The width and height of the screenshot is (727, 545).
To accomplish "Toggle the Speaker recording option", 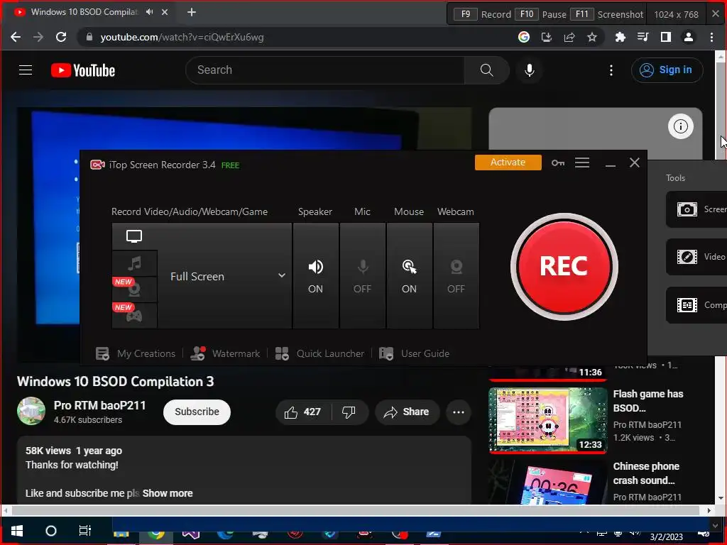I will 316,276.
